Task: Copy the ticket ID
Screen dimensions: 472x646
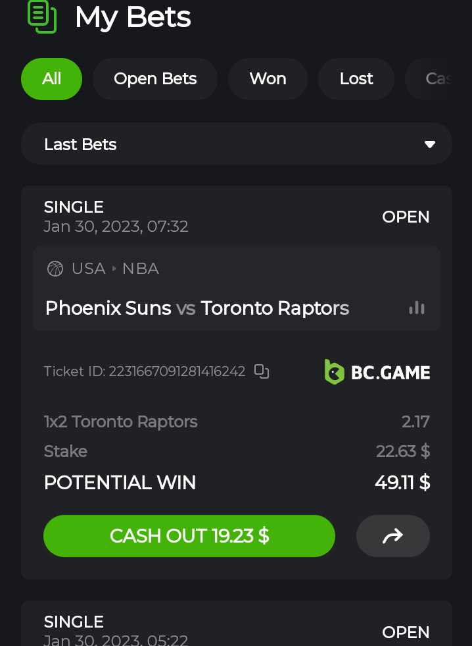Action: pos(262,371)
